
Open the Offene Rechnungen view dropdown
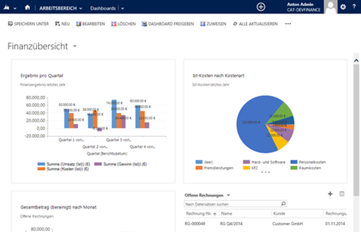228,195
